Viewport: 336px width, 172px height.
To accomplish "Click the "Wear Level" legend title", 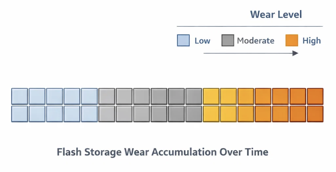I will (x=276, y=15).
